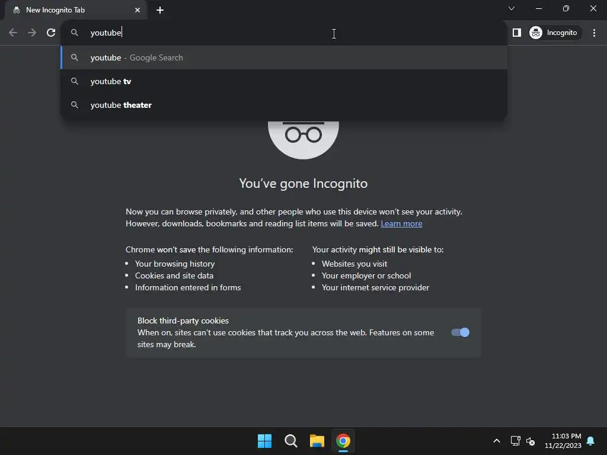The height and width of the screenshot is (455, 607).
Task: Show hidden system tray icons
Action: [x=497, y=441]
